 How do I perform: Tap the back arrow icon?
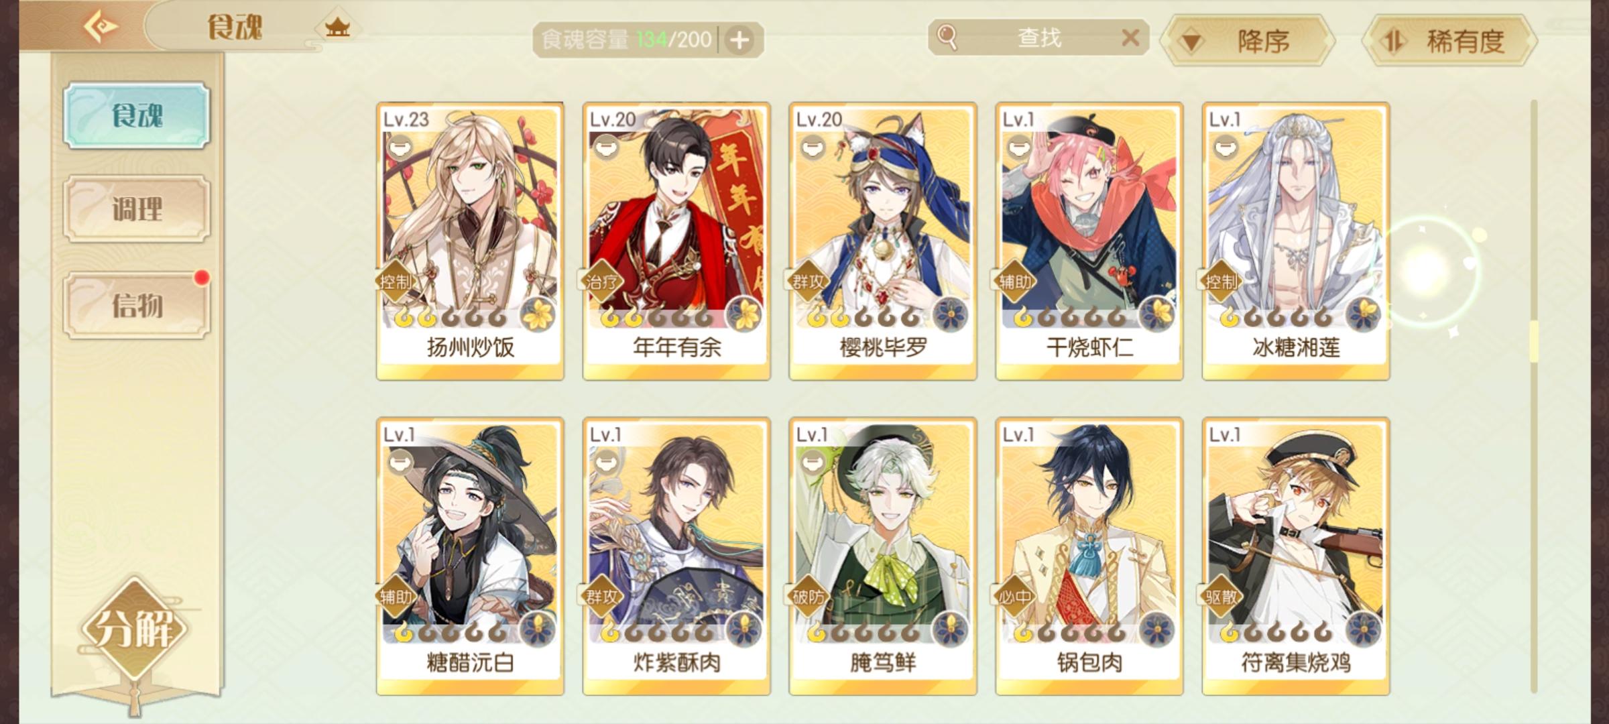(x=101, y=27)
